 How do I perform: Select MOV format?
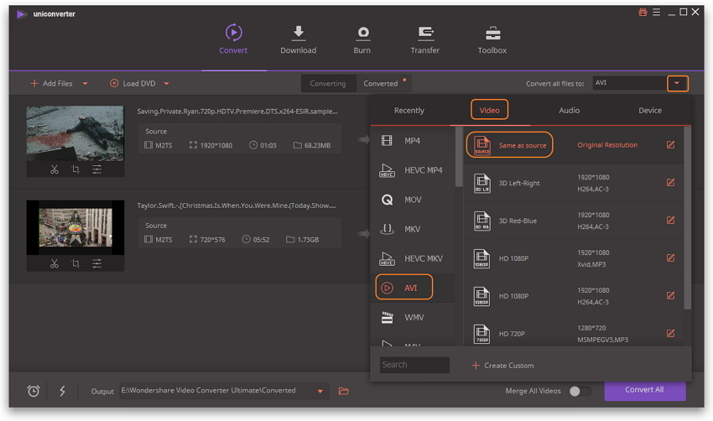[x=413, y=200]
